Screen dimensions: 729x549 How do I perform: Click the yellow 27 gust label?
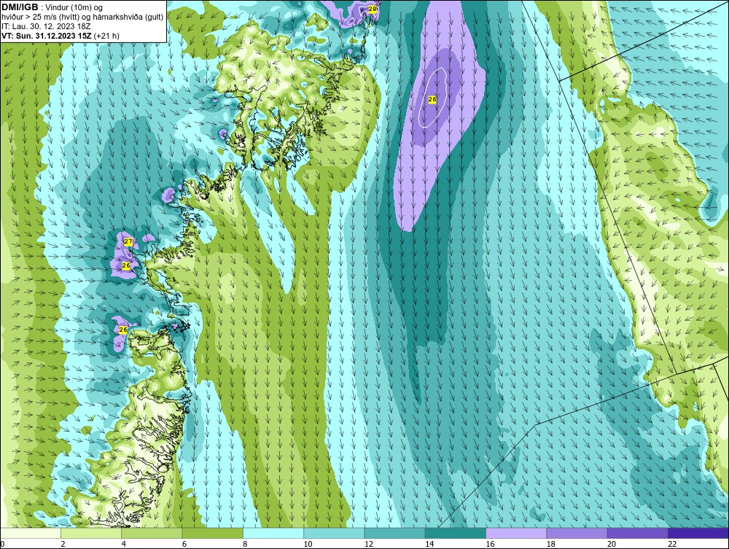pos(128,242)
